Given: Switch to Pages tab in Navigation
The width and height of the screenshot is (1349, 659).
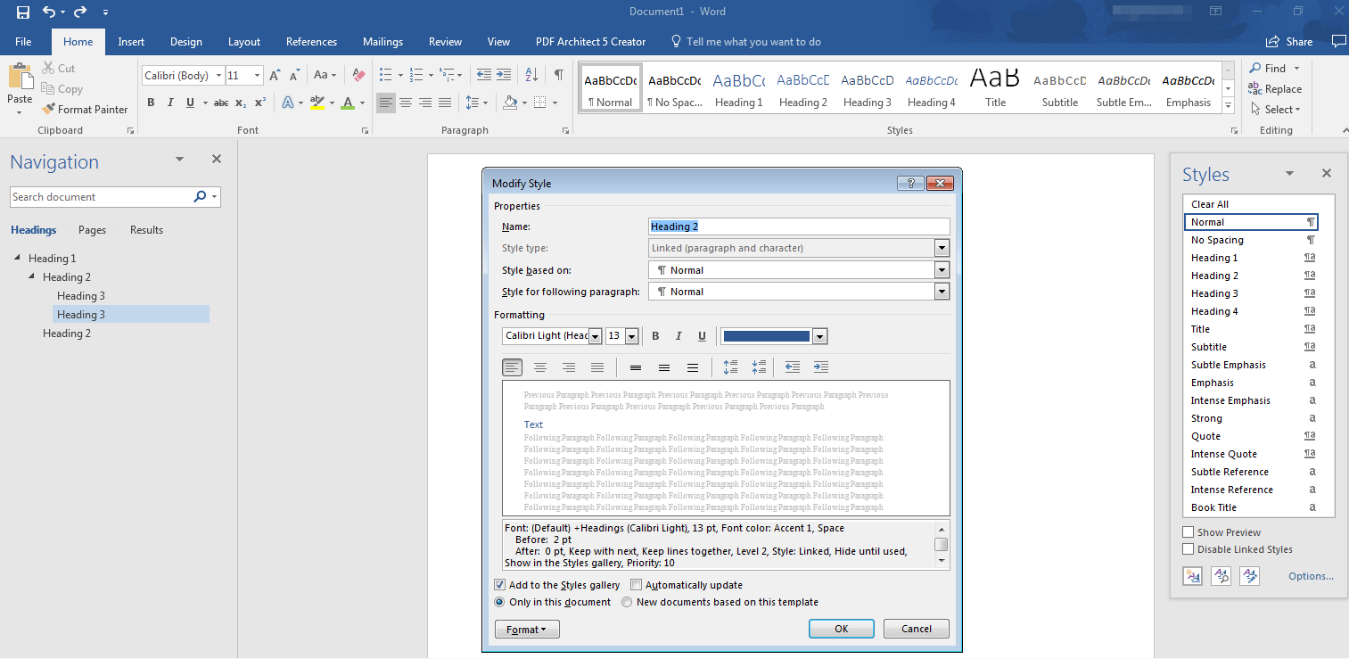Looking at the screenshot, I should pos(92,230).
